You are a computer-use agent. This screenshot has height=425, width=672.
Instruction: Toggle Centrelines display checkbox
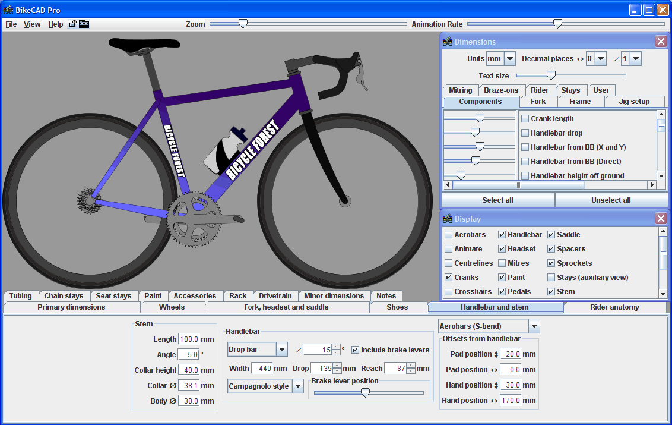449,263
